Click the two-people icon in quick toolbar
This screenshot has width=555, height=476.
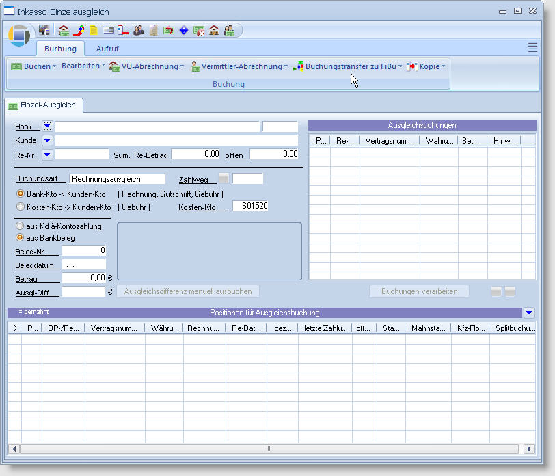click(139, 30)
